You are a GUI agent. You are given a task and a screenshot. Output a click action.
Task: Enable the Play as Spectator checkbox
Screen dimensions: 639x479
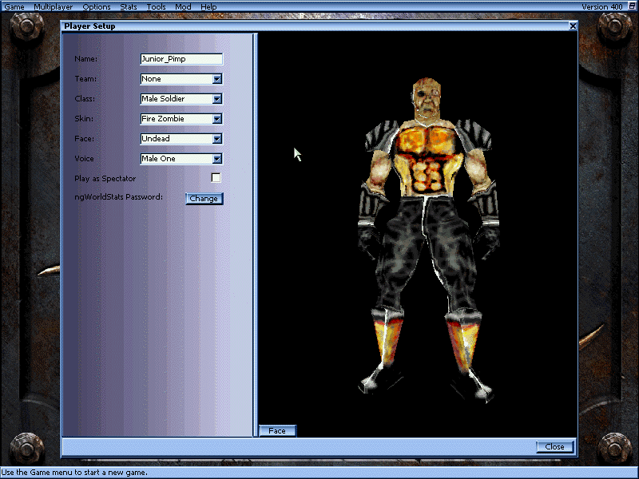(x=215, y=177)
